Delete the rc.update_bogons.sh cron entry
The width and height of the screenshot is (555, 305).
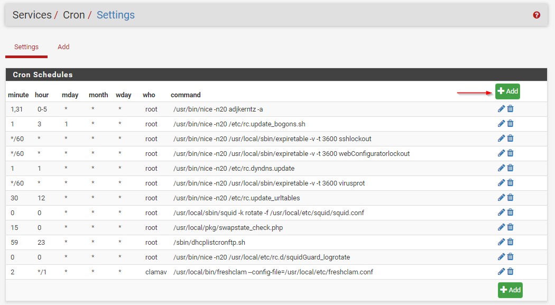coord(511,124)
